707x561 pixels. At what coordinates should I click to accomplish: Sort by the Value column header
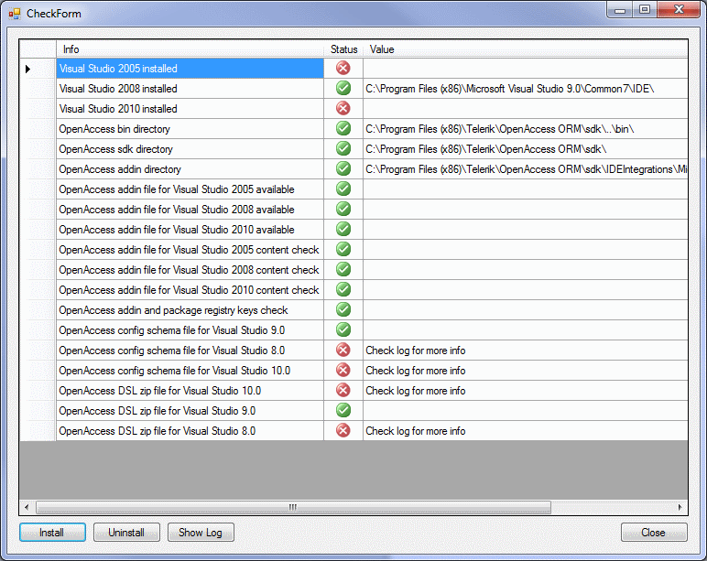(x=526, y=49)
